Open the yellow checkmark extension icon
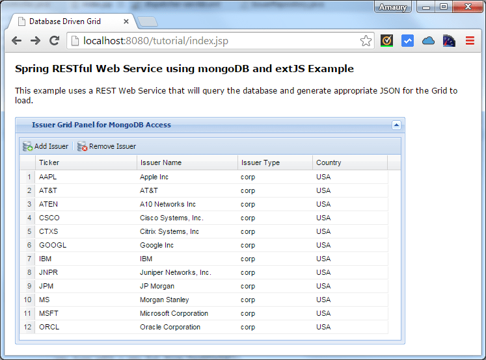 pyautogui.click(x=387, y=40)
